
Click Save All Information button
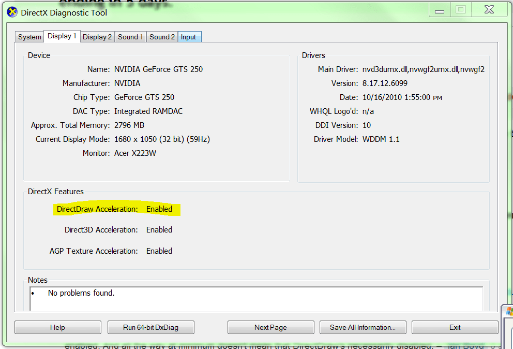coord(363,327)
